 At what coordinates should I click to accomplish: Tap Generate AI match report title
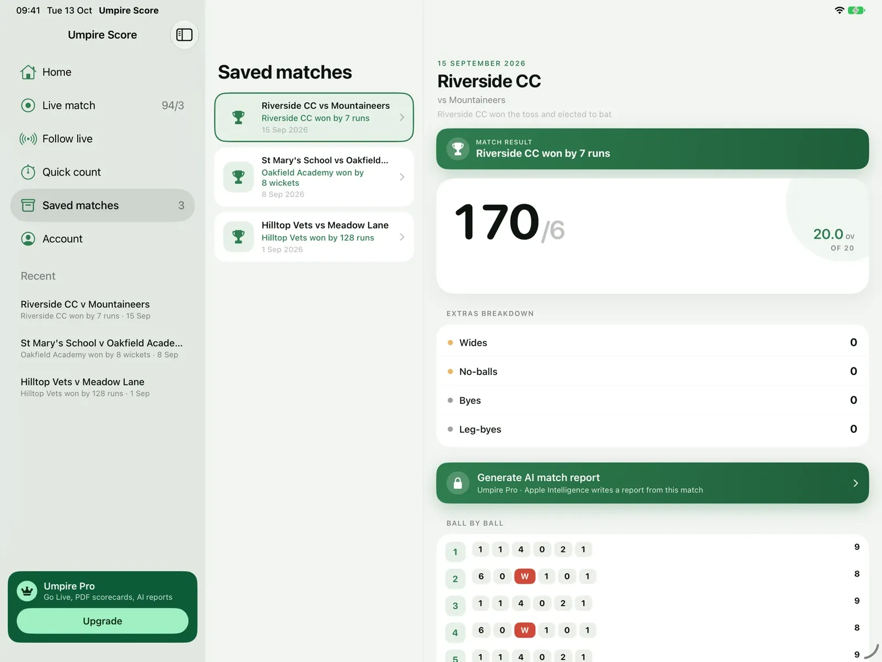coord(539,478)
